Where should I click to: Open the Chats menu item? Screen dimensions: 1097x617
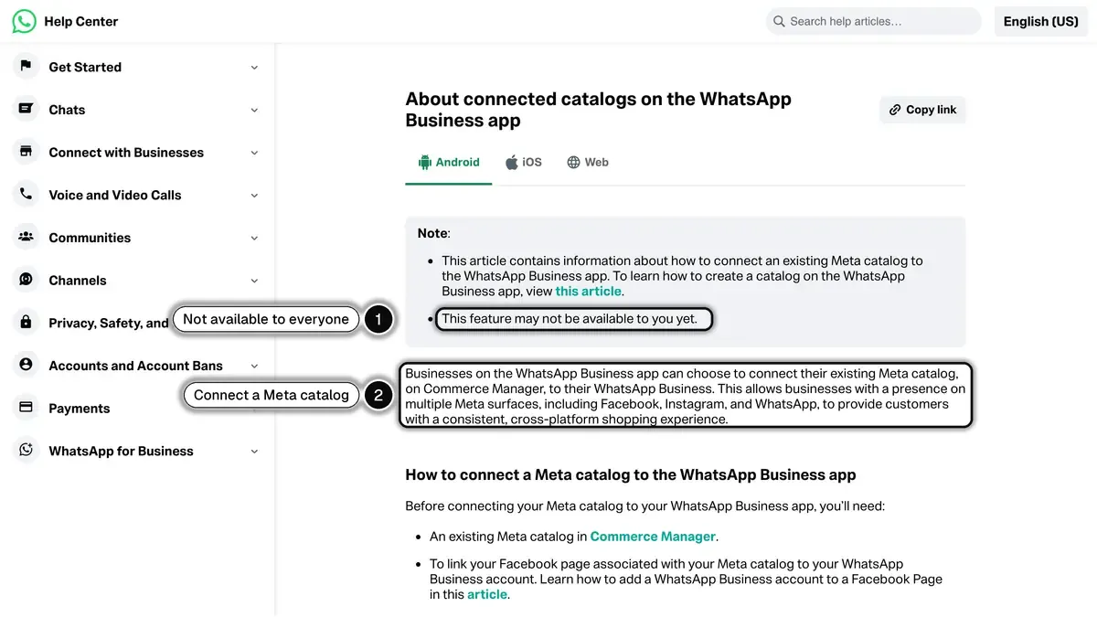137,110
